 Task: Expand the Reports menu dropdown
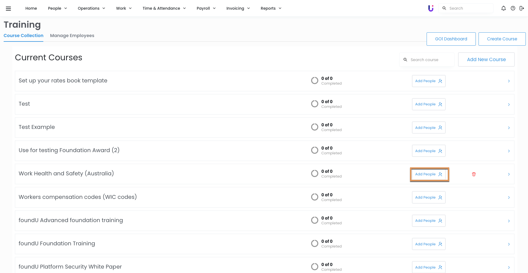click(271, 8)
